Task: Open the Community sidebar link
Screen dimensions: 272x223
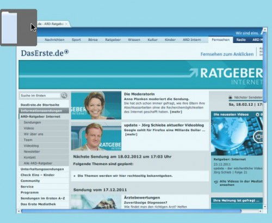Action: click(30, 180)
